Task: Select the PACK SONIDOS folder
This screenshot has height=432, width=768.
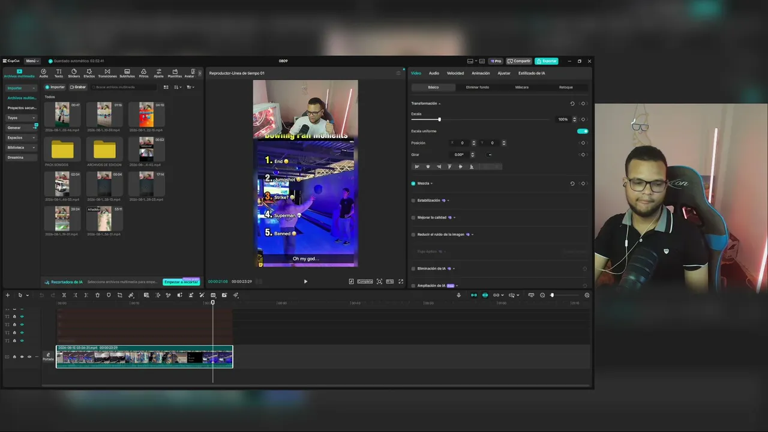Action: [62, 149]
